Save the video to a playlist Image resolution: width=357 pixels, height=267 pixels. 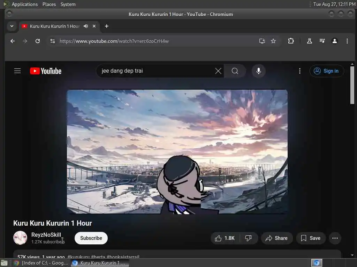coord(311,238)
